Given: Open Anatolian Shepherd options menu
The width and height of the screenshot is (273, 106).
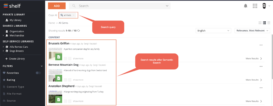Looking at the screenshot, I should click(x=261, y=88).
